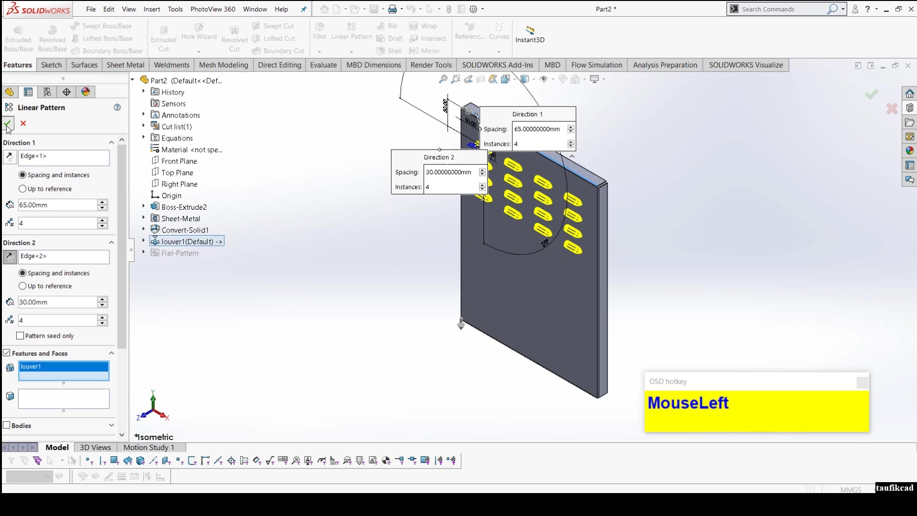Image resolution: width=917 pixels, height=516 pixels.
Task: Expand the Sheet-Metal tree node
Action: [143, 218]
